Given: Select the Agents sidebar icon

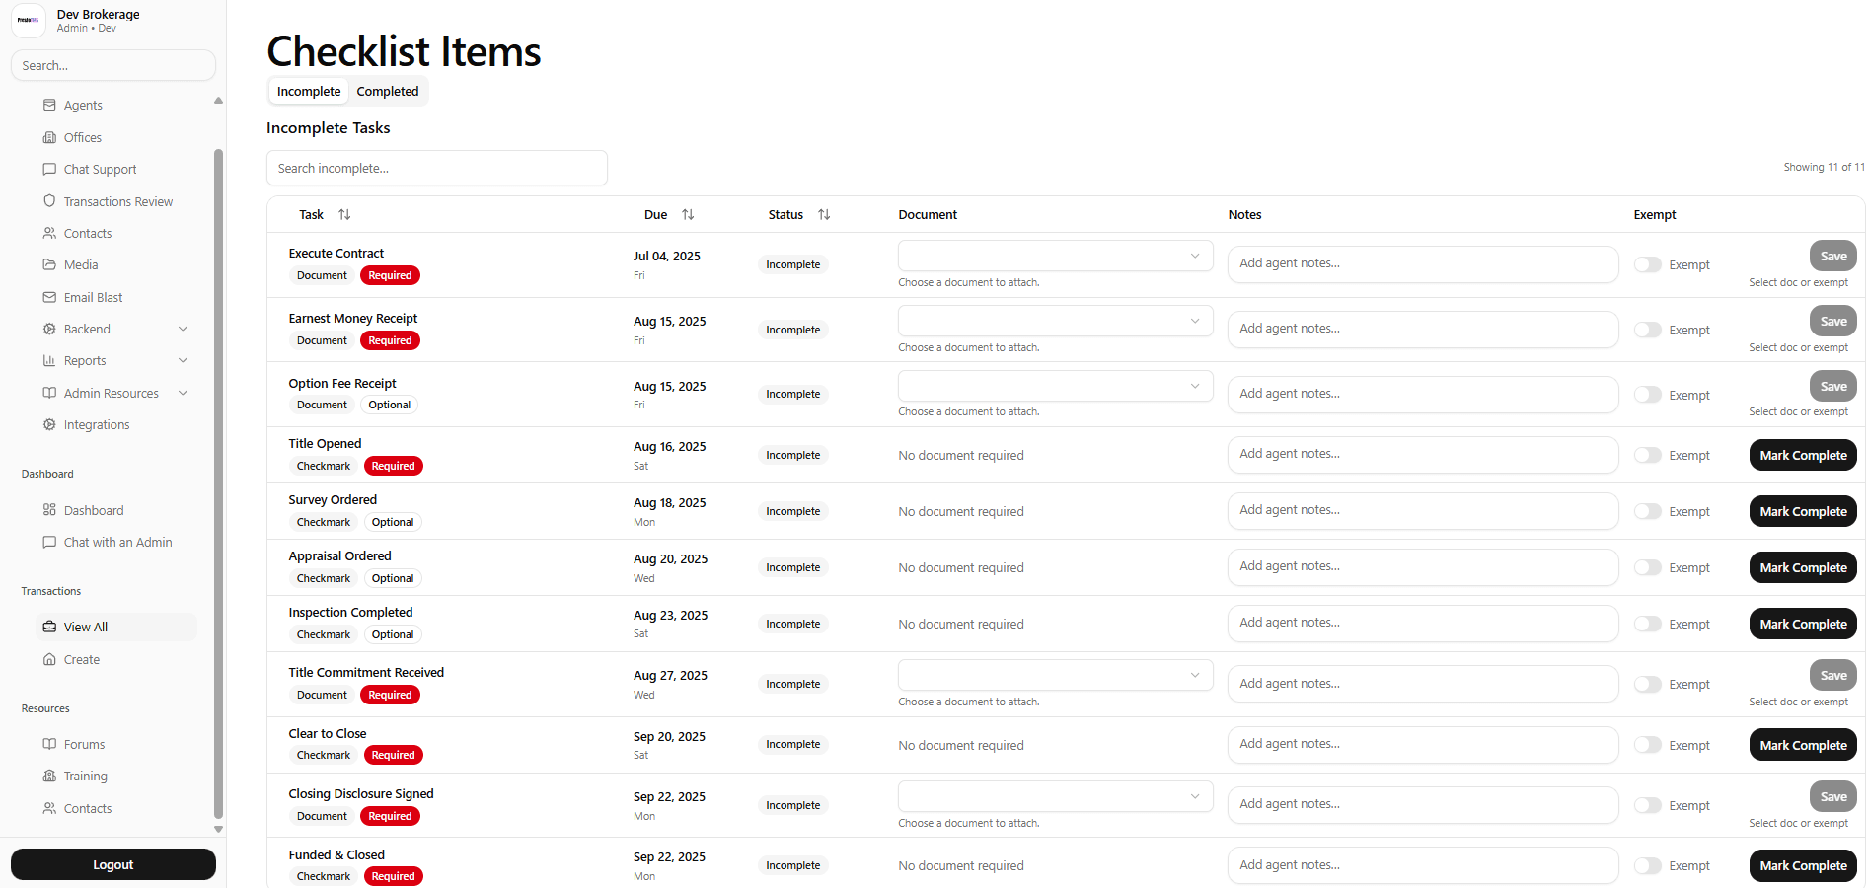Looking at the screenshot, I should (50, 105).
